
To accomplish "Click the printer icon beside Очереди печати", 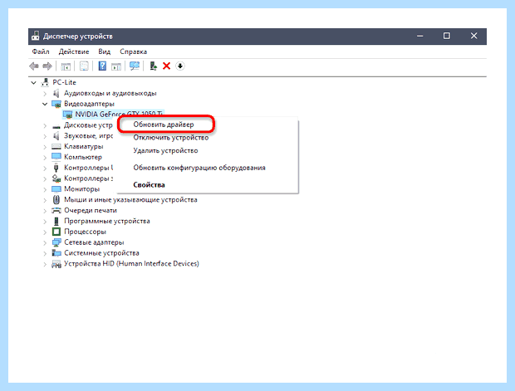I will [56, 210].
